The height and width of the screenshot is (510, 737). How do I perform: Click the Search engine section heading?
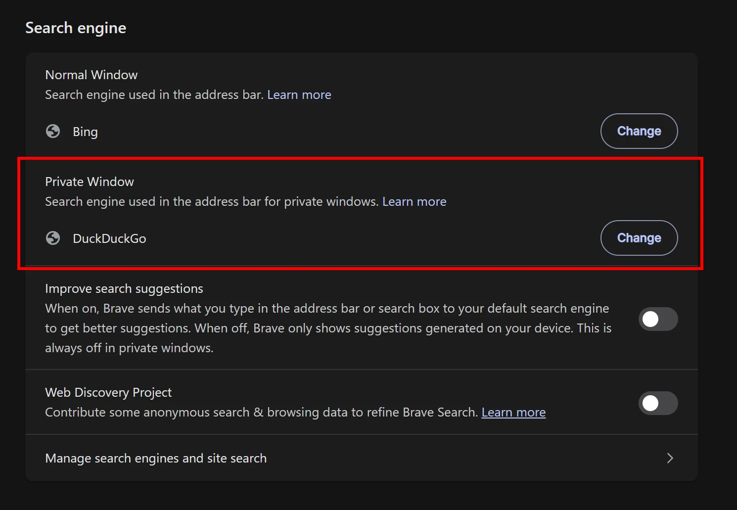[x=76, y=28]
